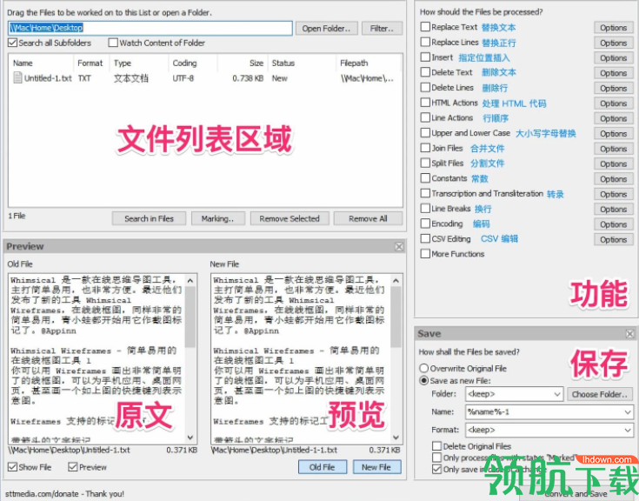Image resolution: width=639 pixels, height=501 pixels.
Task: Click the folder path input field
Action: (x=150, y=28)
